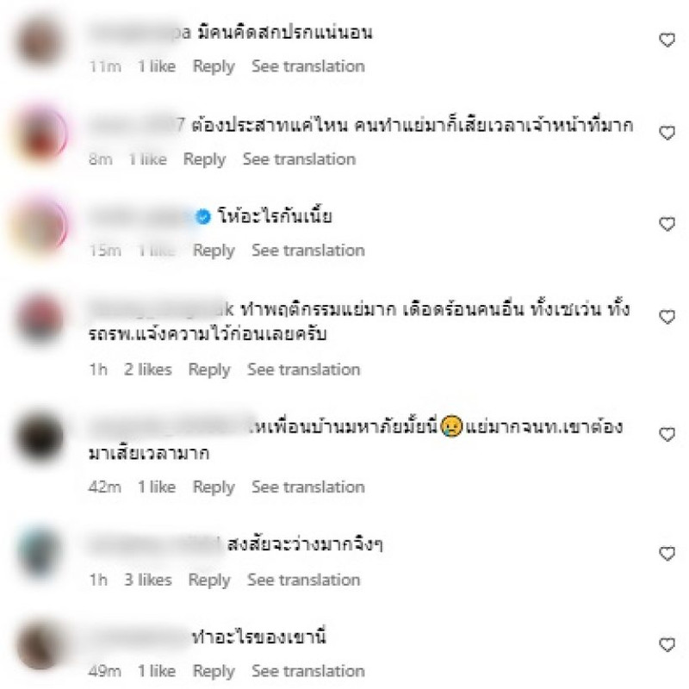Like the comment posted 11m ago
The image size is (689, 689).
click(x=667, y=40)
